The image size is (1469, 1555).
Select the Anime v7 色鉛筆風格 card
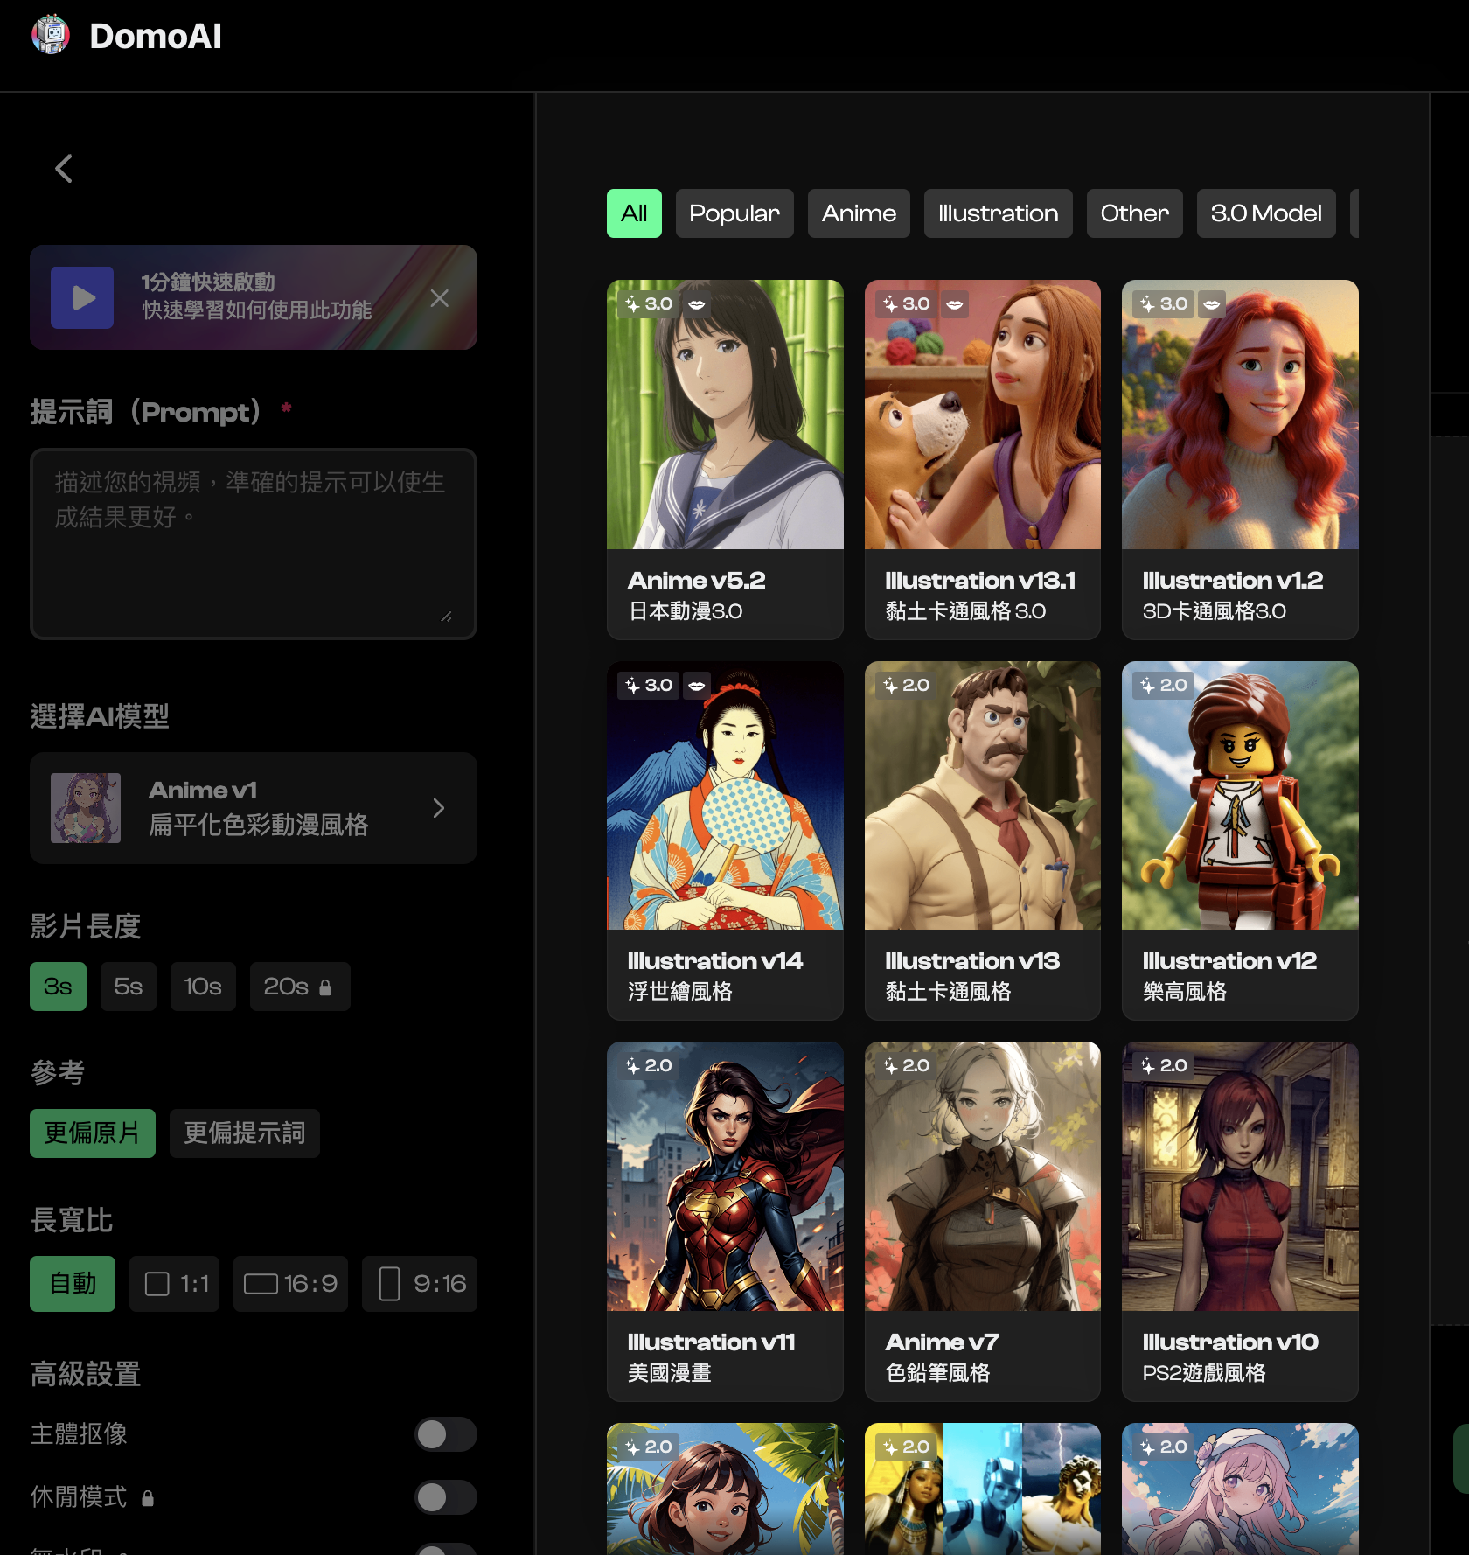coord(983,1222)
